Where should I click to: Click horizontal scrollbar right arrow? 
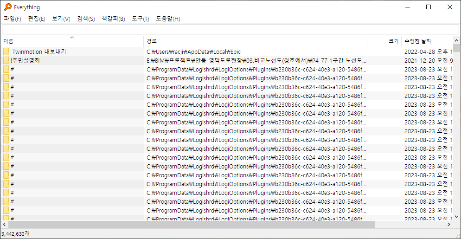click(x=449, y=224)
